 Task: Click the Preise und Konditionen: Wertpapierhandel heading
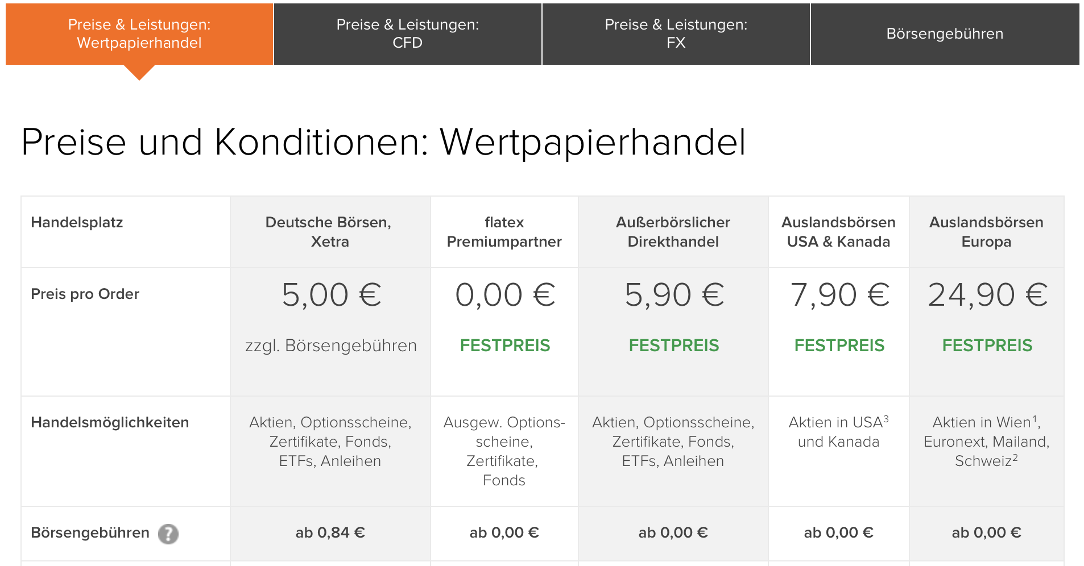383,142
